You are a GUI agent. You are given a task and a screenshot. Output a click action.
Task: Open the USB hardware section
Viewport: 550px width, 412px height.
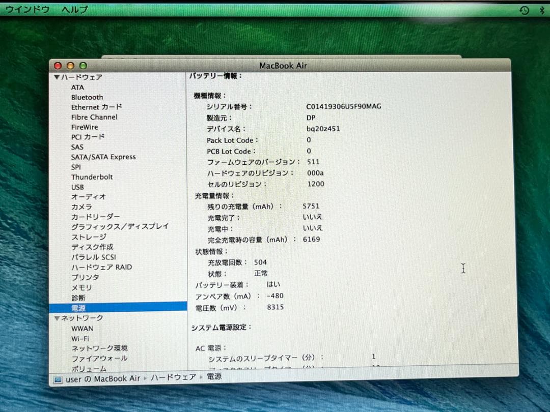(77, 187)
